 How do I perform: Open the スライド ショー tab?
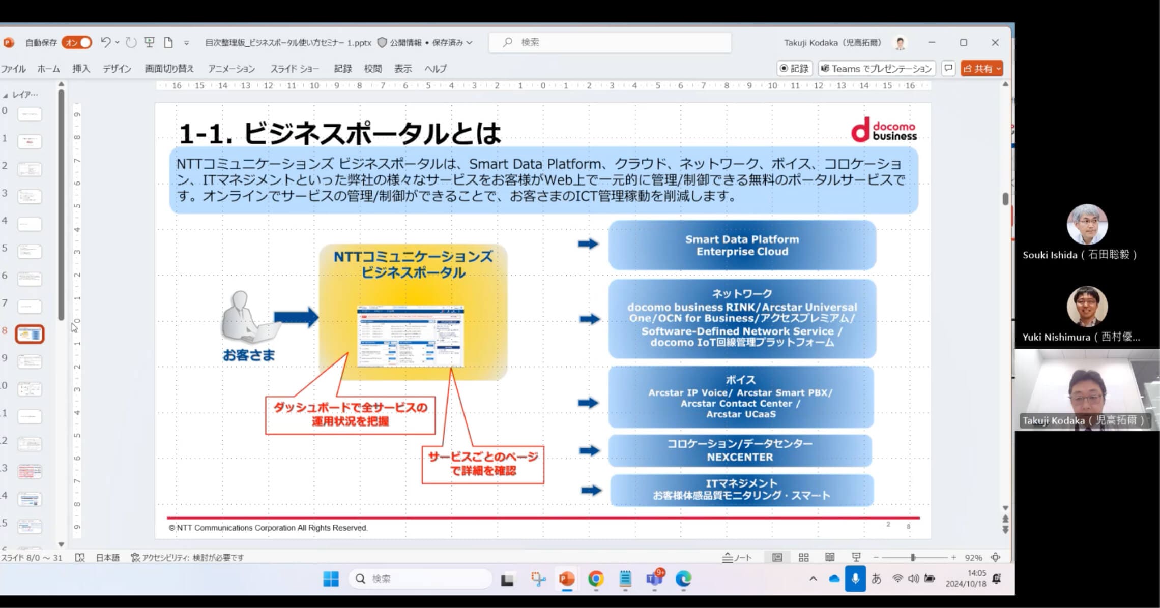point(295,69)
